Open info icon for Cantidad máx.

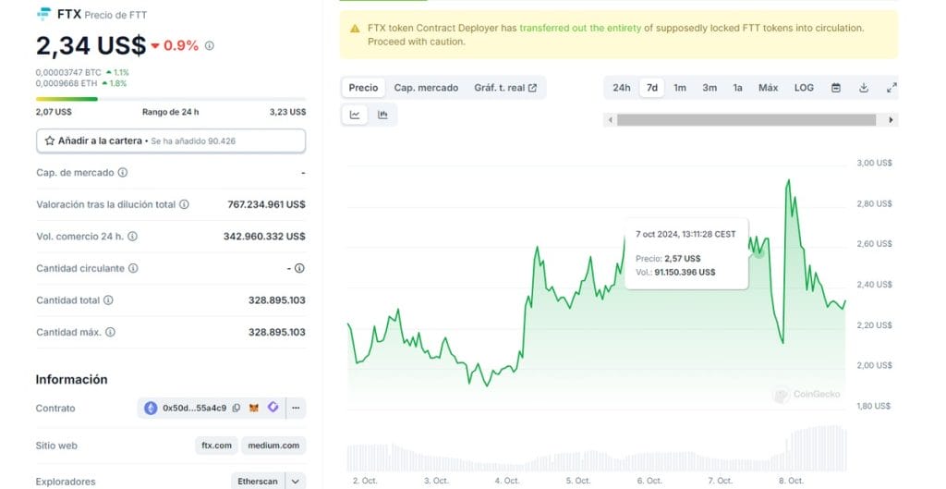(110, 332)
